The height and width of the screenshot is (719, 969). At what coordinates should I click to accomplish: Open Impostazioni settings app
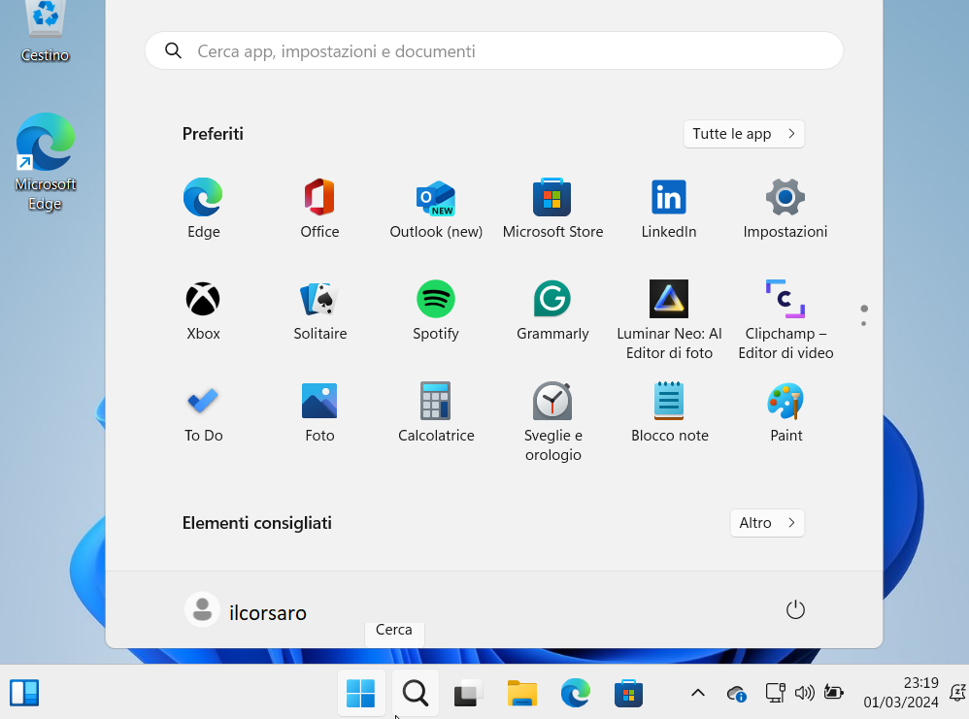point(785,209)
